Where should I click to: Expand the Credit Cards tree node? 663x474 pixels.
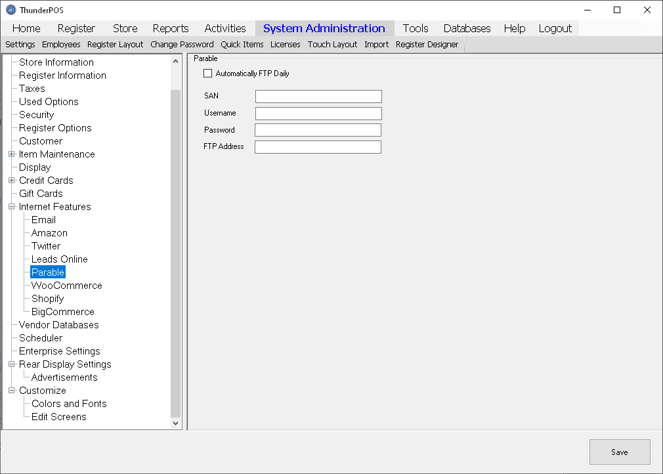[12, 181]
